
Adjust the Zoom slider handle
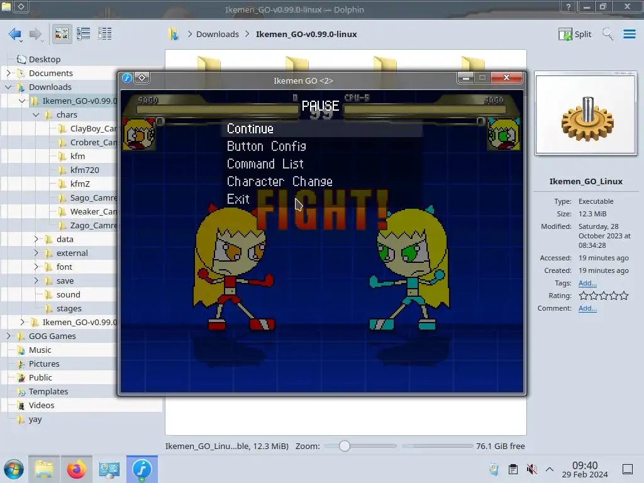pyautogui.click(x=345, y=446)
